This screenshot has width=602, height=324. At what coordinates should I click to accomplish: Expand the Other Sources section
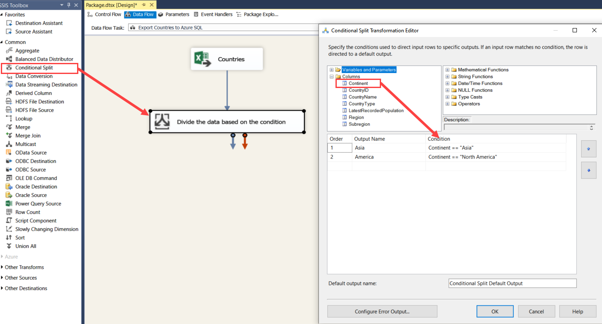pyautogui.click(x=2, y=278)
